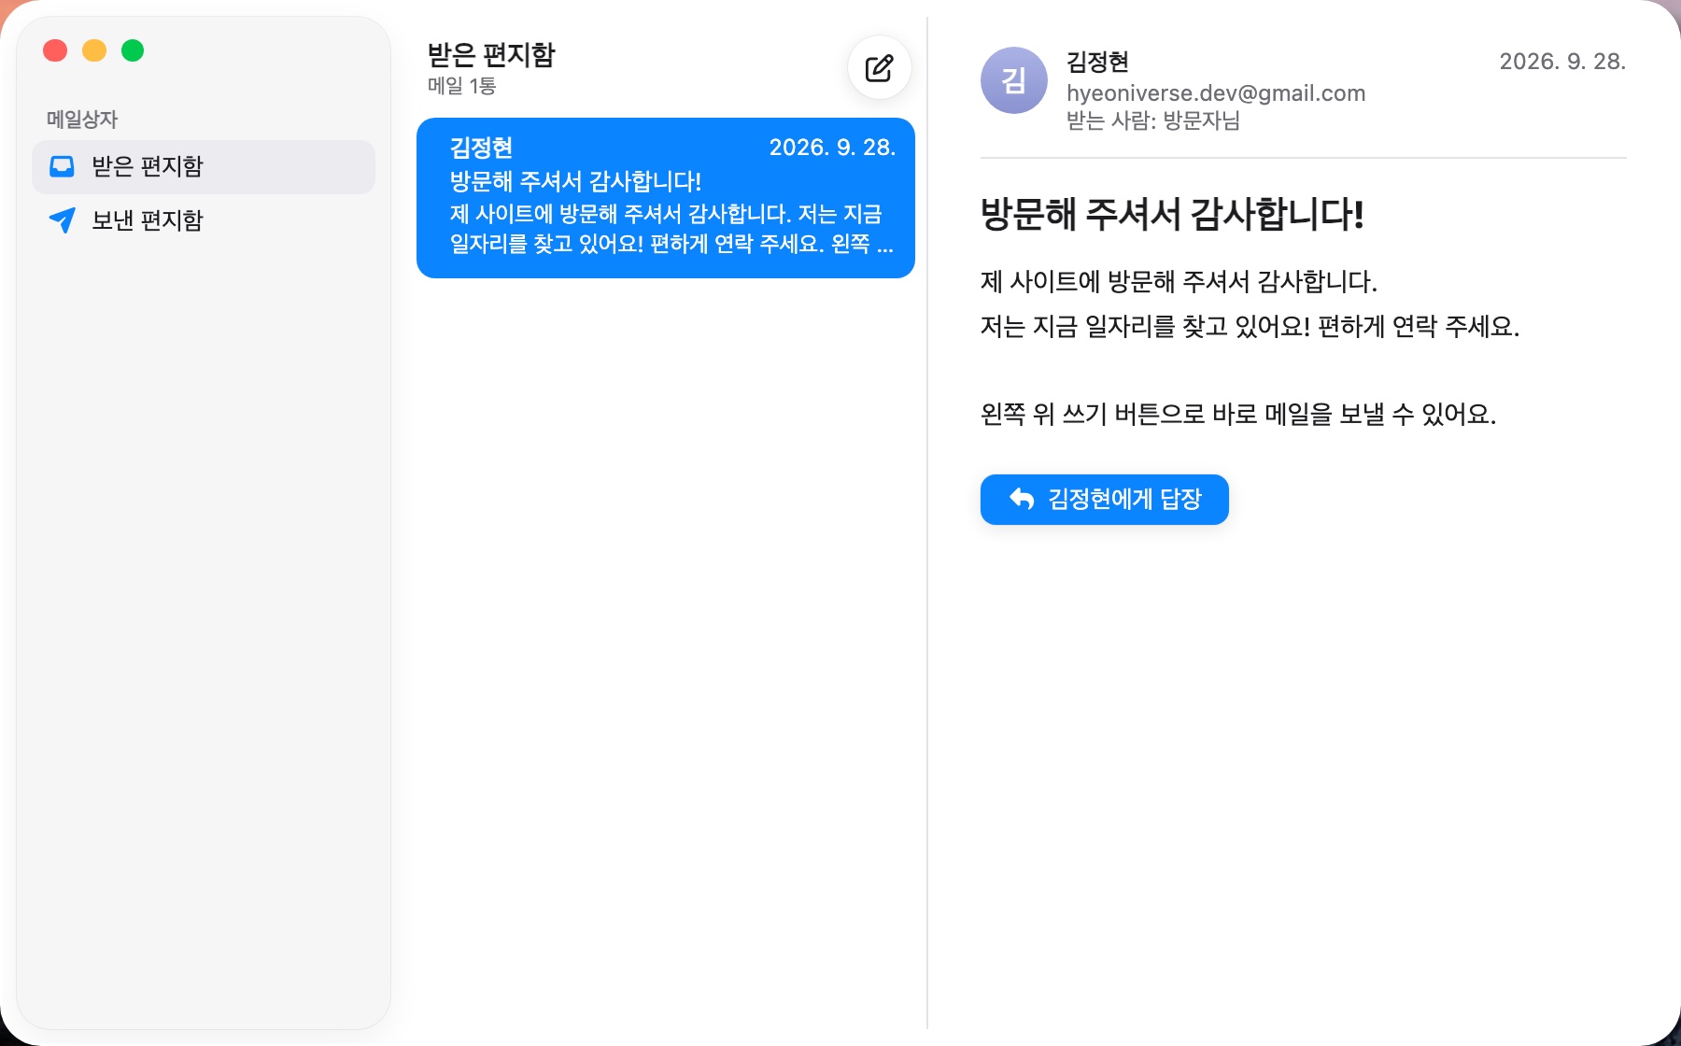Select the email from 김정현 in list

click(666, 198)
